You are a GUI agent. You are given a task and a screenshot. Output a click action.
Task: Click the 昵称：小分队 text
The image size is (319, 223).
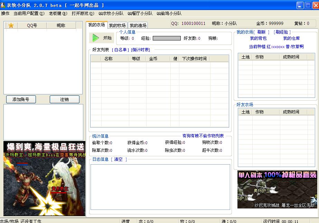[x=224, y=24]
